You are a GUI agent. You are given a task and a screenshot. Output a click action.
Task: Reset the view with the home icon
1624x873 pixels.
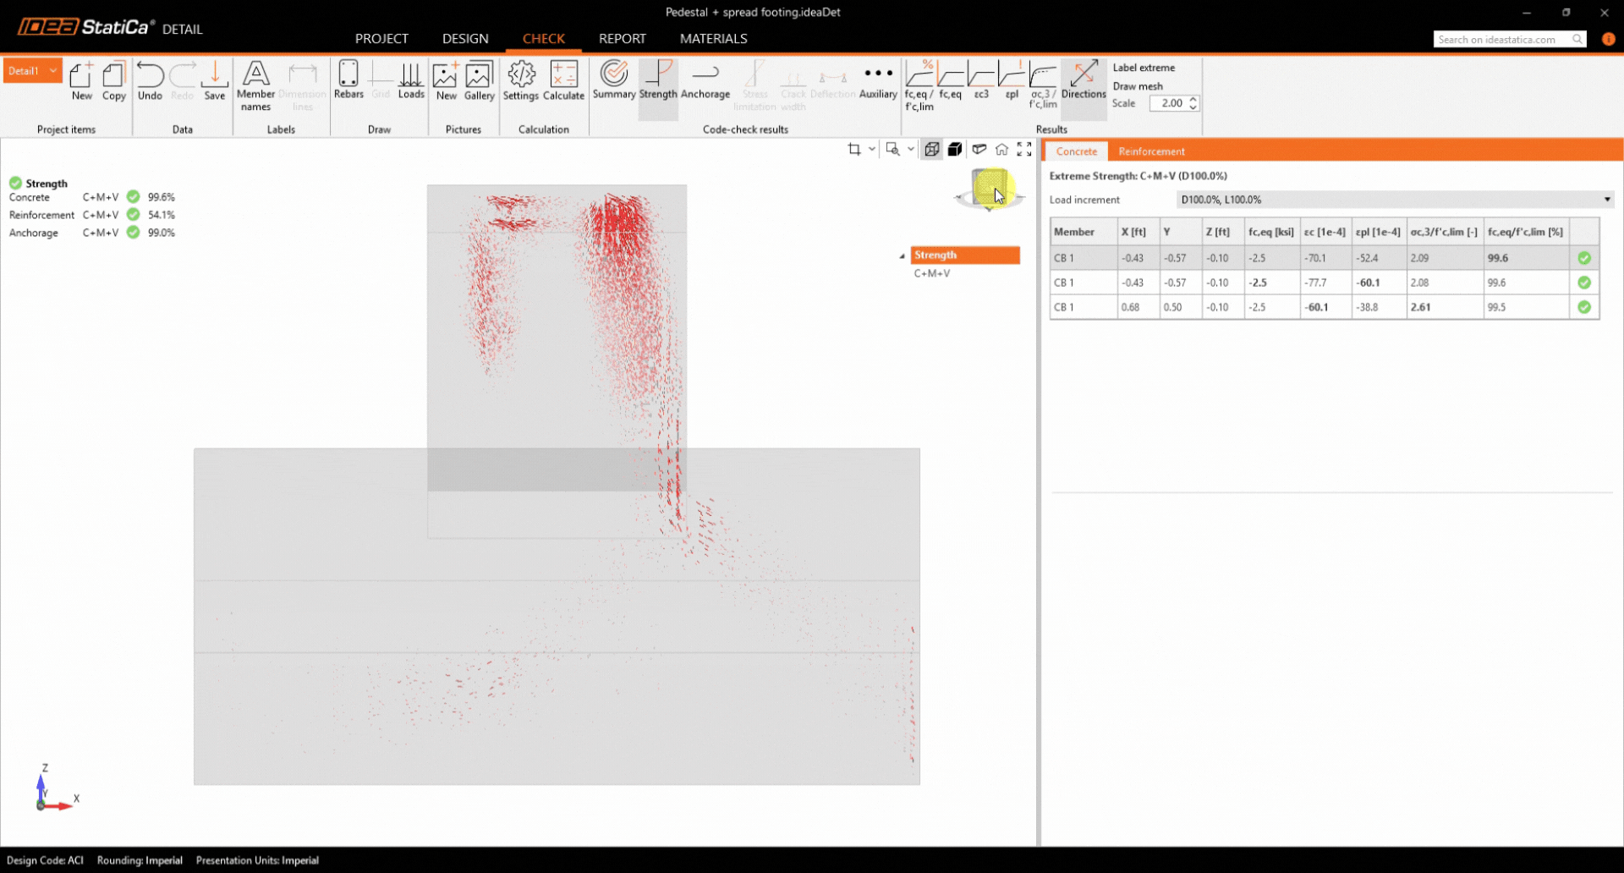(1001, 150)
